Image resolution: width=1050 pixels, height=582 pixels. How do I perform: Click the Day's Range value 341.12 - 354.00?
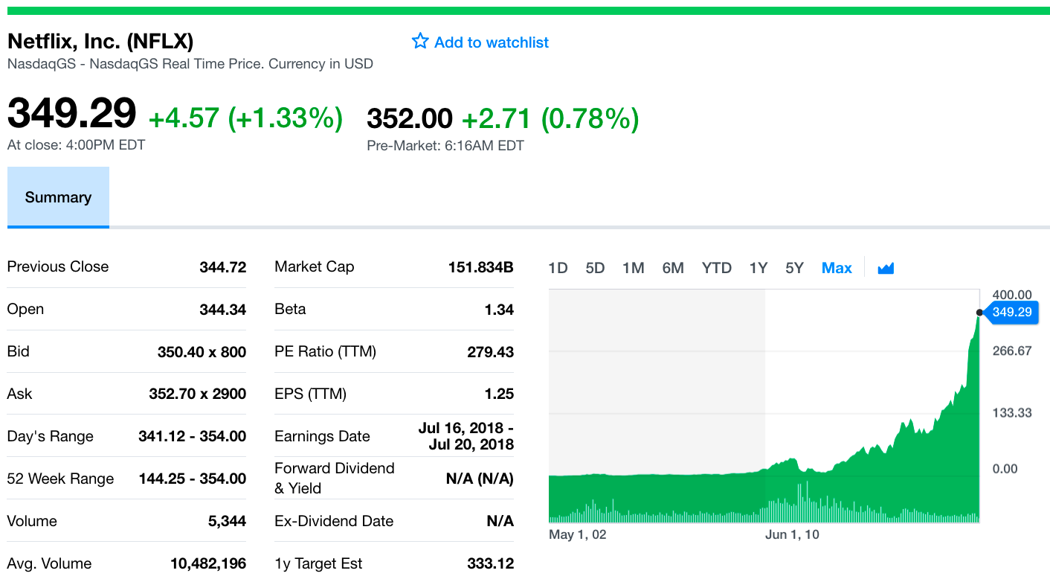pos(192,436)
